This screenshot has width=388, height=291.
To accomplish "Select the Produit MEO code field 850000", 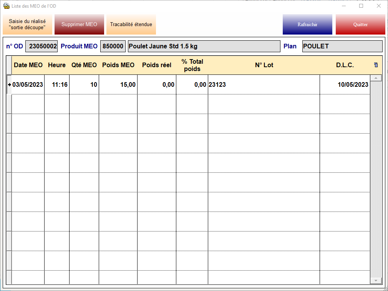I will coord(113,46).
